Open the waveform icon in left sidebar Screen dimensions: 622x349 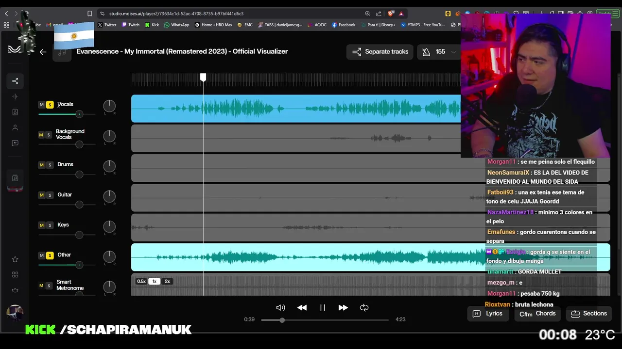pyautogui.click(x=15, y=96)
